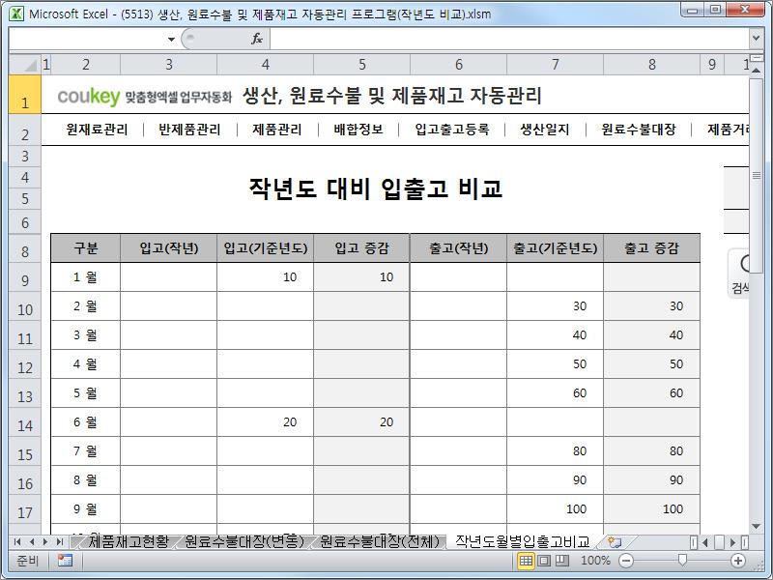Click the 입고 증감 header cell
Viewport: 773px width, 580px height.
tap(361, 248)
